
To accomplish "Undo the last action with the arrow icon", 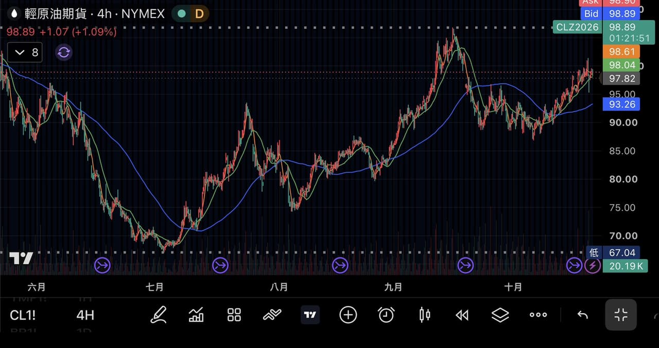I will click(582, 315).
